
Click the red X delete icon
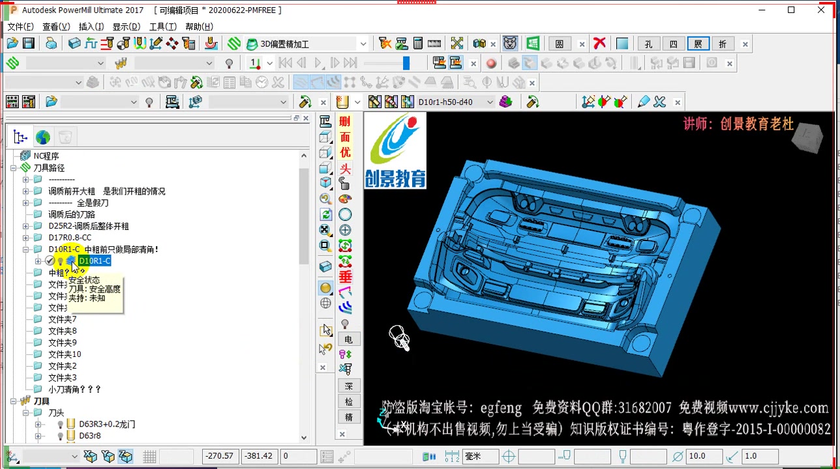click(x=599, y=44)
